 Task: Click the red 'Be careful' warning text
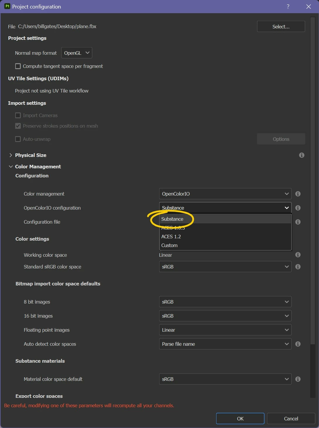89,405
